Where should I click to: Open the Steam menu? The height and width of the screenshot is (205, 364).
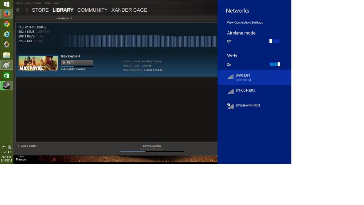coord(19,3)
